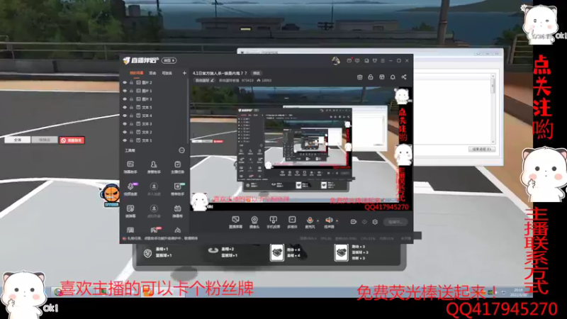Screen dimensions: 567x319
Task: Add a 手机投屏 phone cast source
Action: (274, 222)
